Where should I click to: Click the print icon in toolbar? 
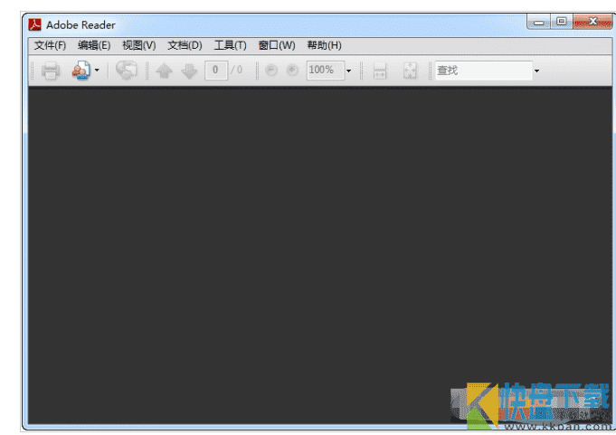click(x=51, y=71)
